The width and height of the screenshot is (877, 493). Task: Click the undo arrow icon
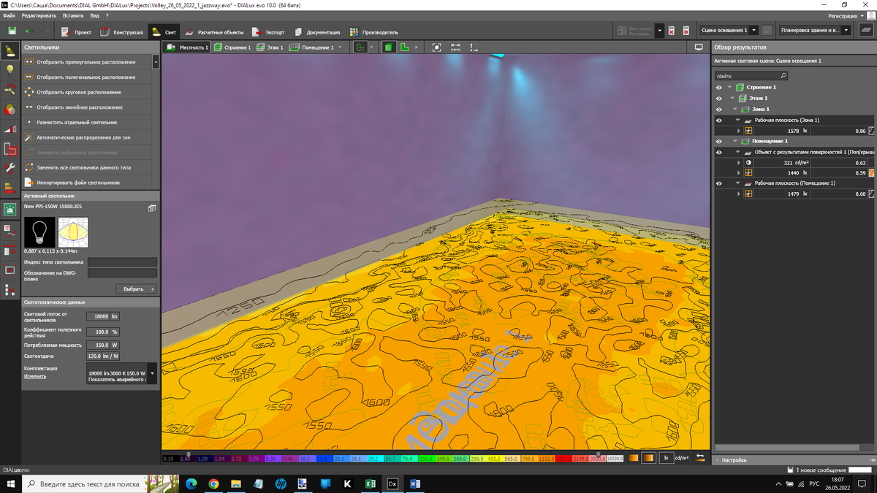click(29, 31)
